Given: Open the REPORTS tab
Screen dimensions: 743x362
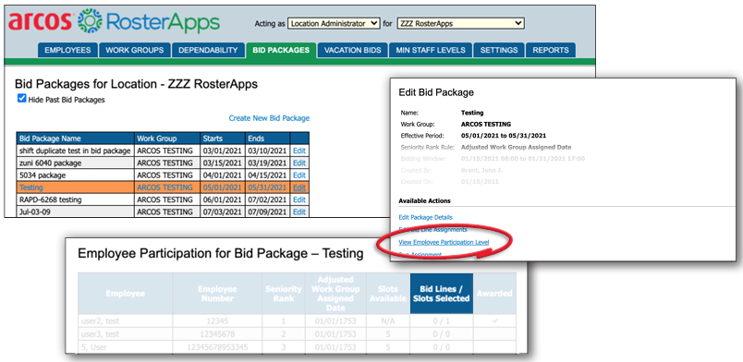Looking at the screenshot, I should 551,50.
